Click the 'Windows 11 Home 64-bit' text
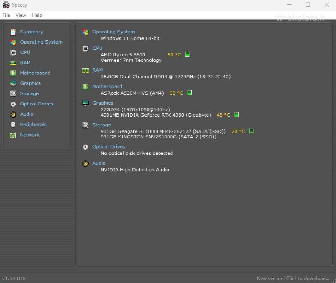 click(130, 38)
